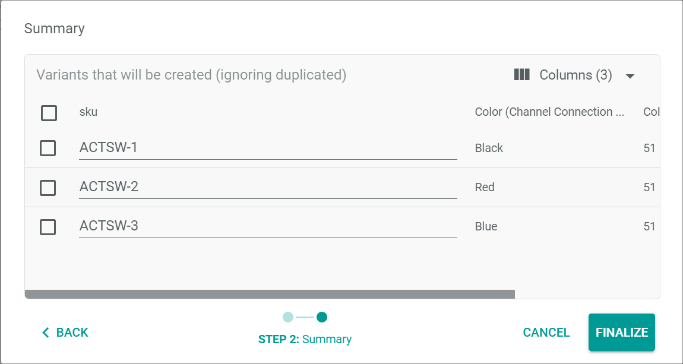This screenshot has width=683, height=364.
Task: Click the columns grid icon
Action: tap(521, 75)
